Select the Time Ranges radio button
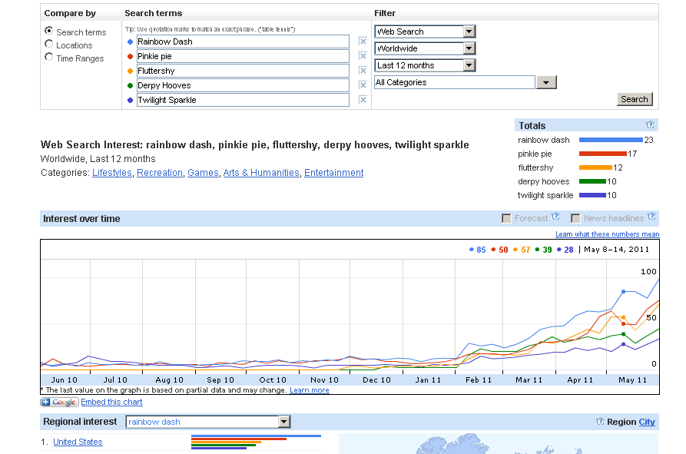 tap(48, 58)
